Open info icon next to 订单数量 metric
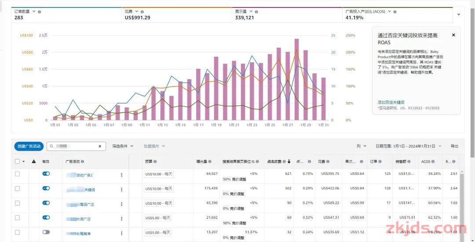 (40, 12)
